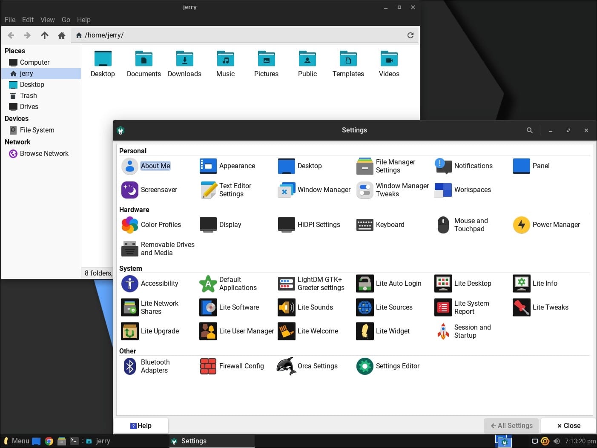Image resolution: width=597 pixels, height=448 pixels.
Task: Open Lite Upgrade
Action: pyautogui.click(x=151, y=331)
